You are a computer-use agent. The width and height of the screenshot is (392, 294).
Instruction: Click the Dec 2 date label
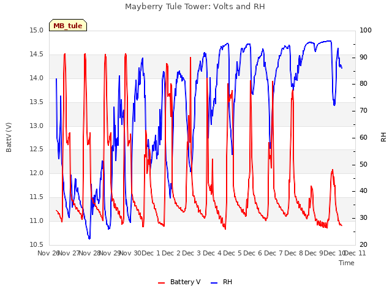point(171,253)
